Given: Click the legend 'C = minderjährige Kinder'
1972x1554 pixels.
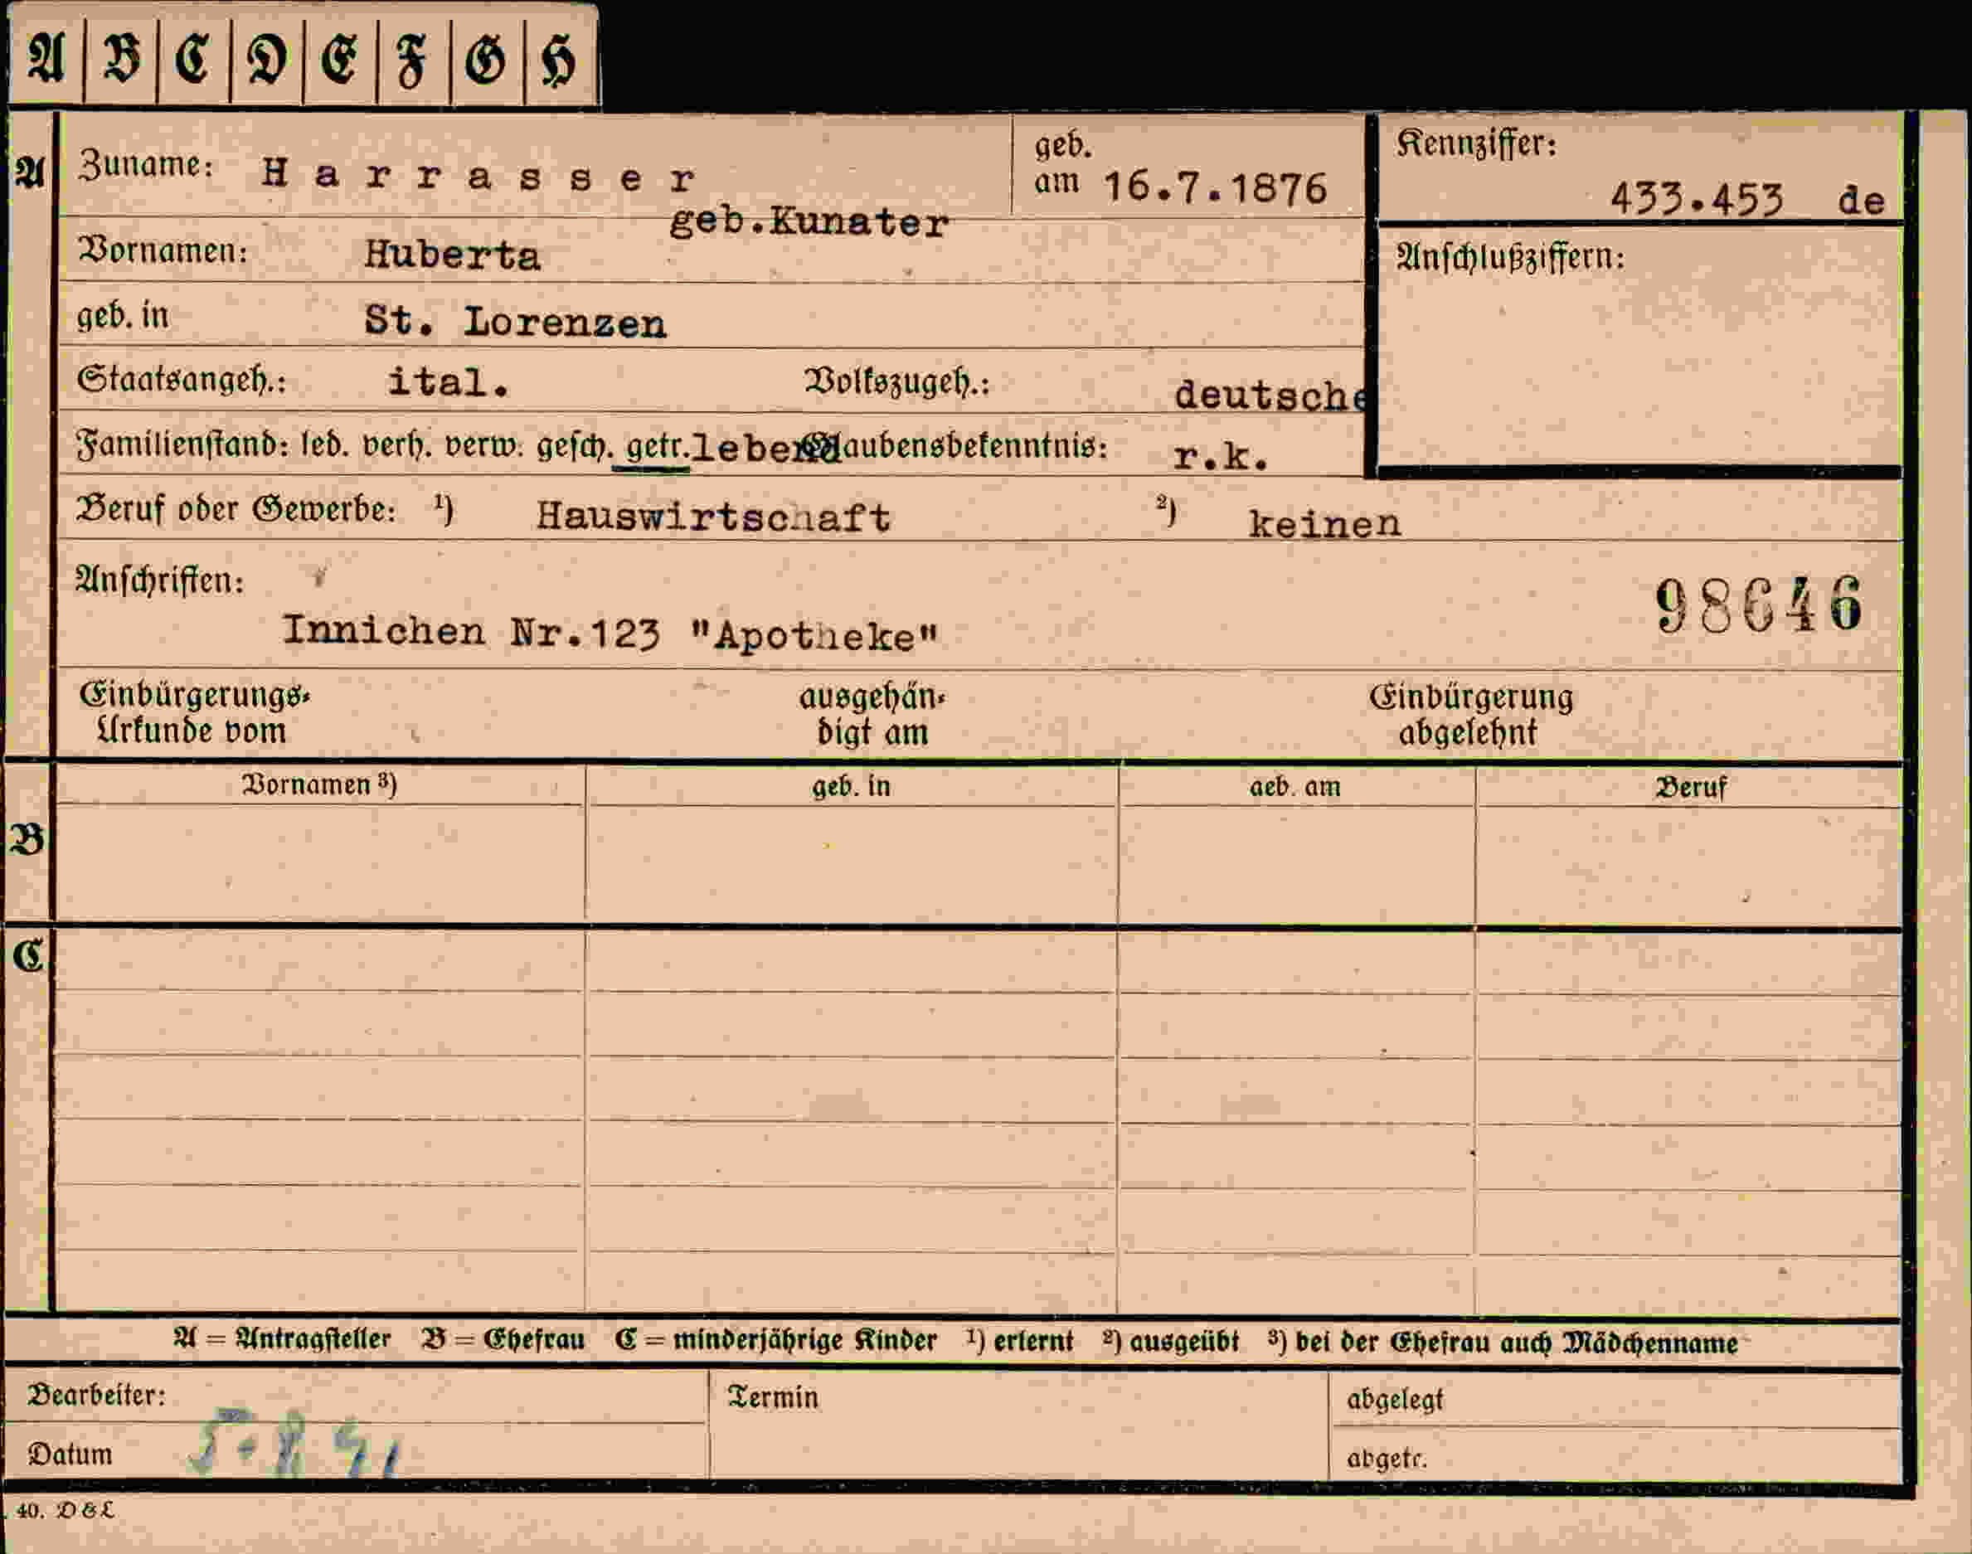Looking at the screenshot, I should click(x=776, y=1341).
